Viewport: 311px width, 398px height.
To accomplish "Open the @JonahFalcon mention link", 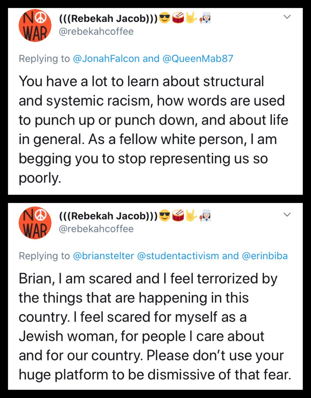I will (106, 58).
